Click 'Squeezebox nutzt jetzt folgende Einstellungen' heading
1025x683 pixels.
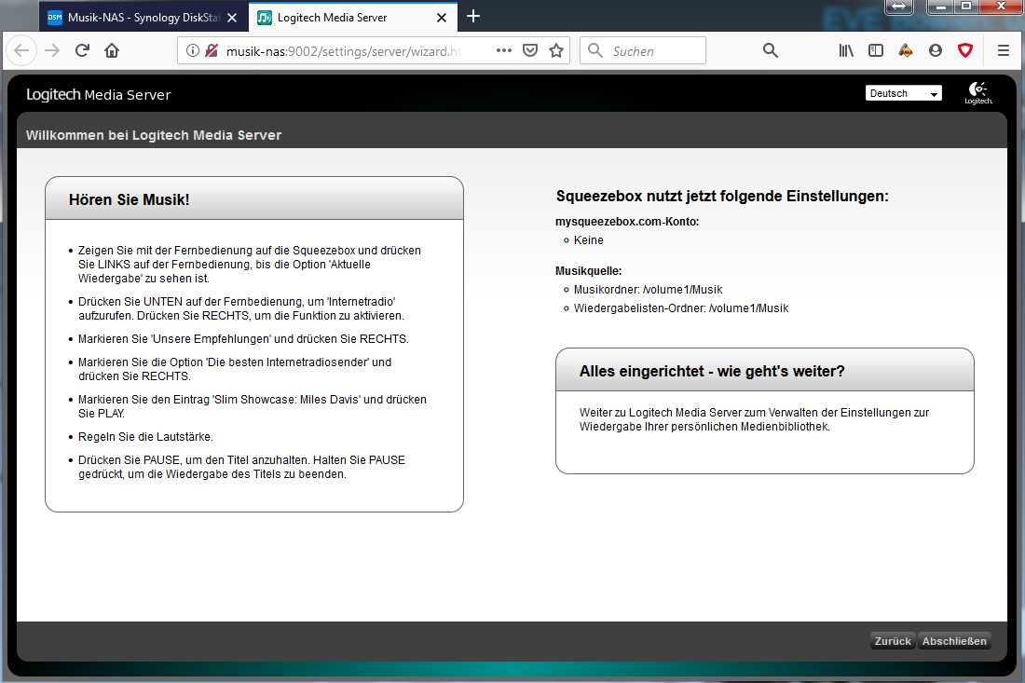(x=722, y=196)
